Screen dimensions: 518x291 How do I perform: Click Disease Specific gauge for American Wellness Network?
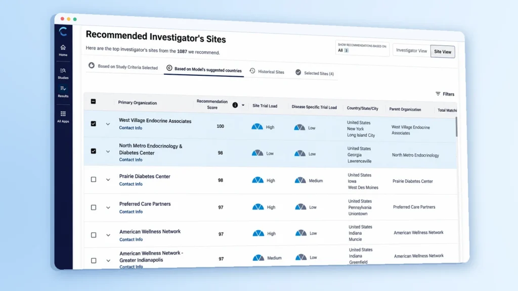point(301,233)
